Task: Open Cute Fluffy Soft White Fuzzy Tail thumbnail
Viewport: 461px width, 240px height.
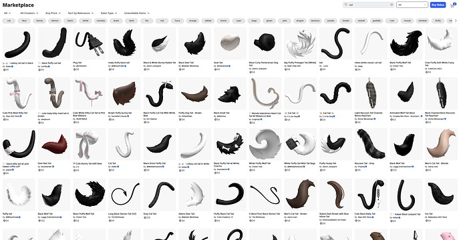Action: coord(442,43)
